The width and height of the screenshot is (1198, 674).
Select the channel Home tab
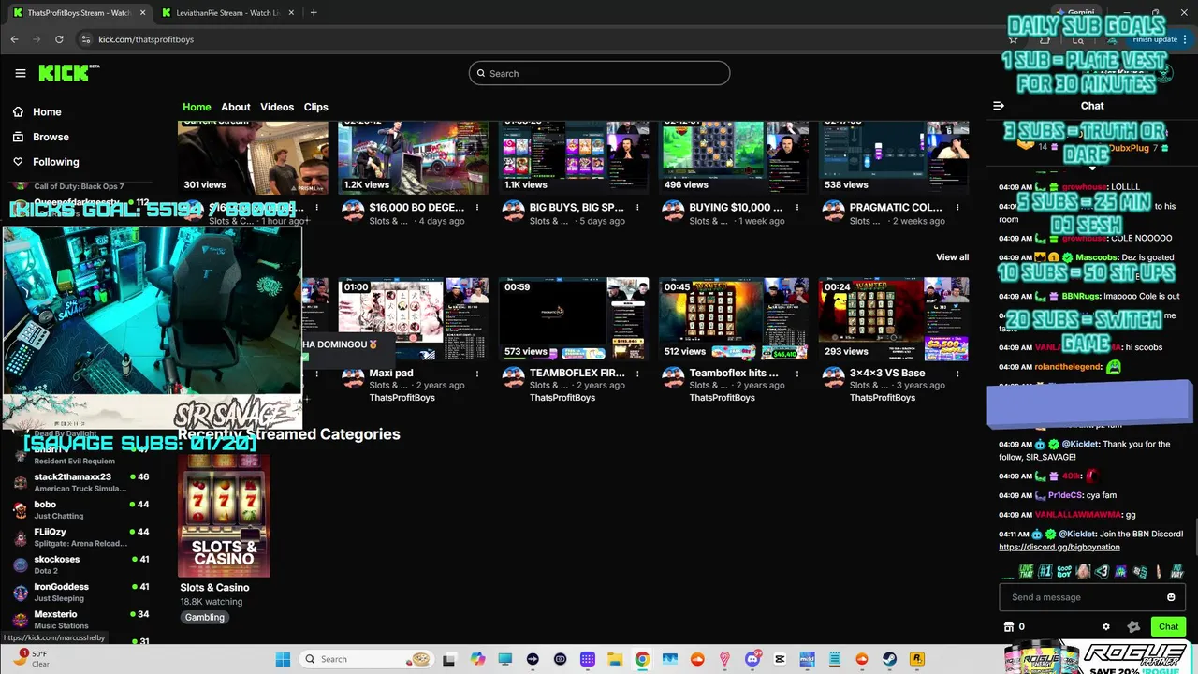click(x=197, y=107)
